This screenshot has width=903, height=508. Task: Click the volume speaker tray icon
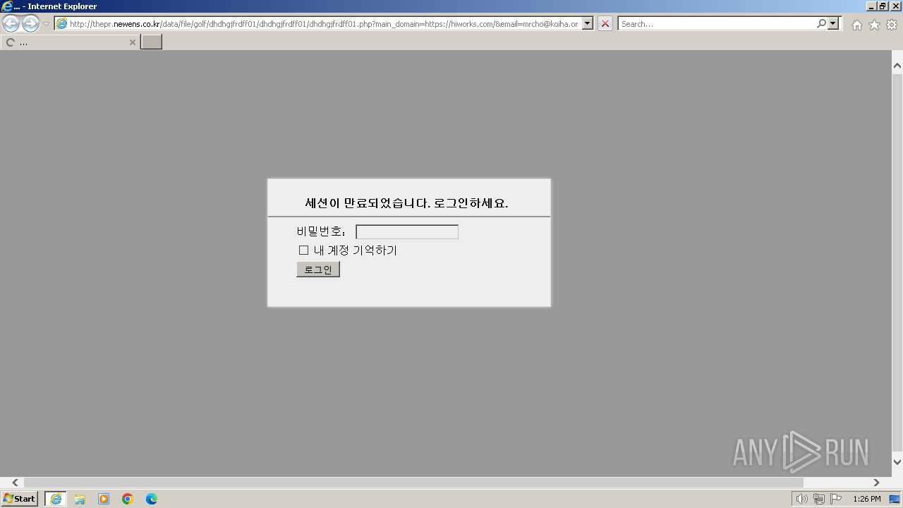pos(801,499)
